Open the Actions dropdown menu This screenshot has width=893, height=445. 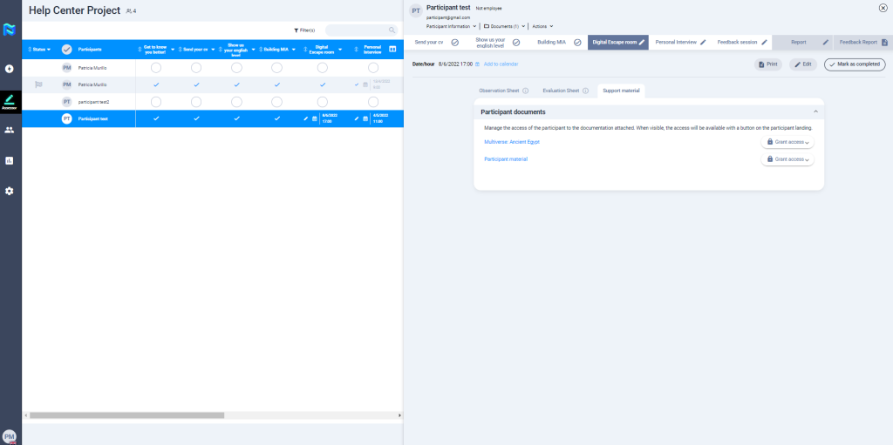tap(542, 26)
